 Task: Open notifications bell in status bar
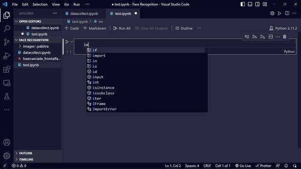(x=286, y=166)
